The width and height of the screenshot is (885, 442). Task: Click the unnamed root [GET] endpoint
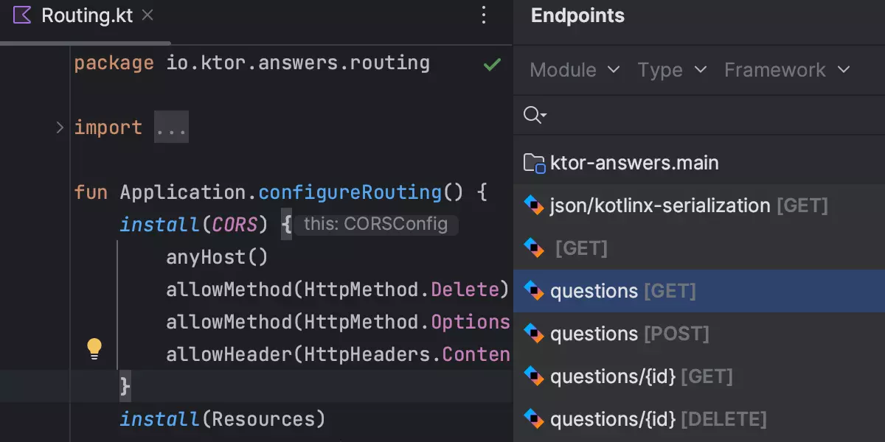point(581,248)
